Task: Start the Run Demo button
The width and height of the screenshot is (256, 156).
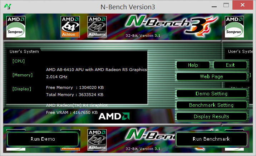Action: tap(43, 139)
